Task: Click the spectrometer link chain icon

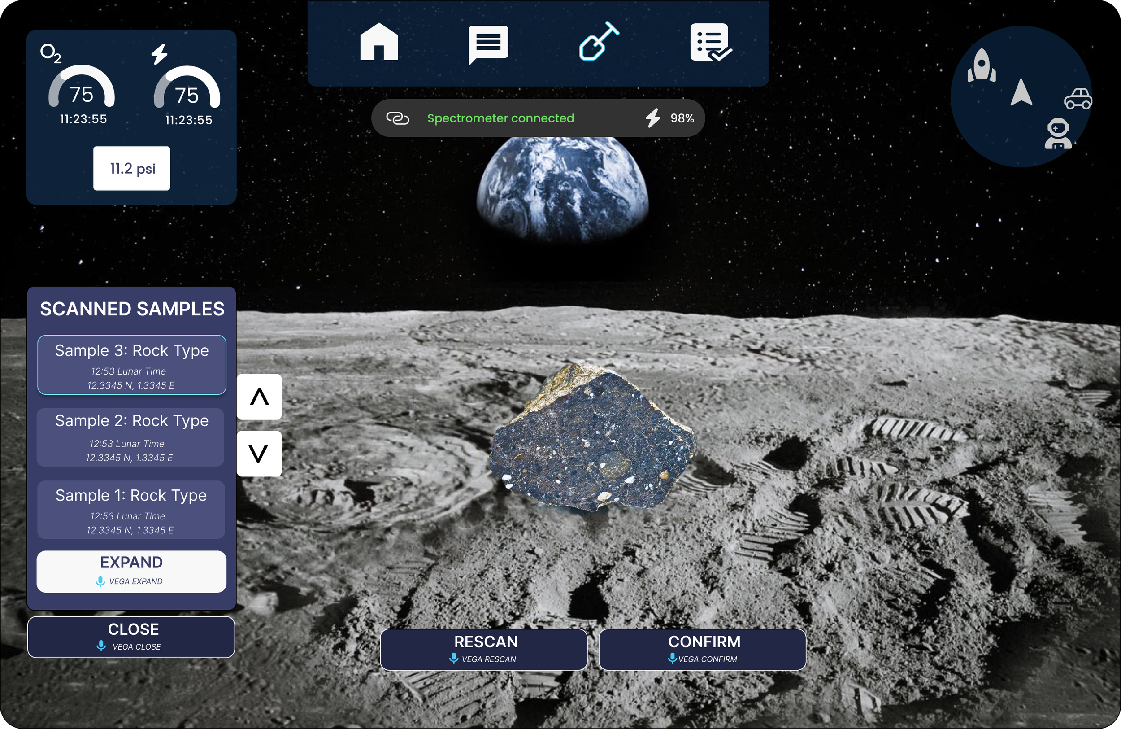Action: coord(398,118)
